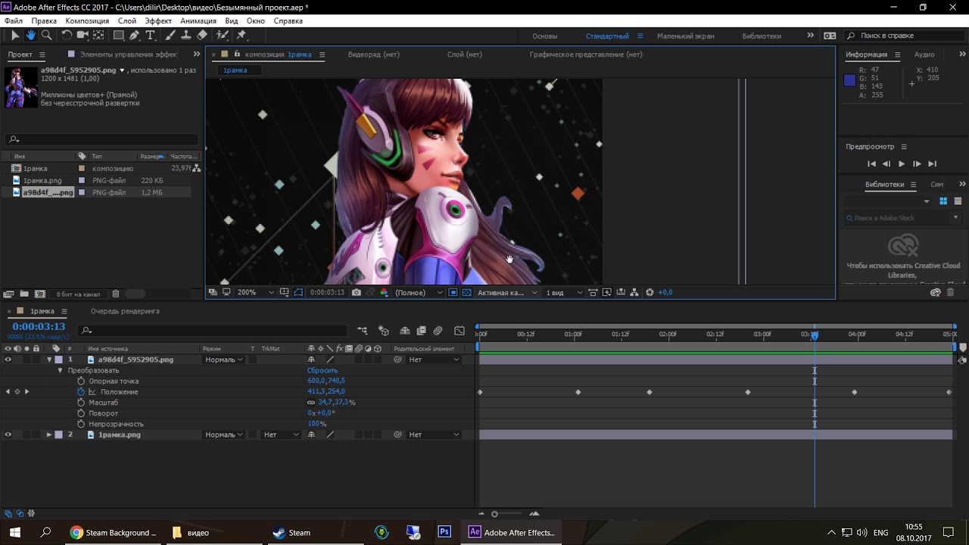
Task: Open the 200% magnification dropdown
Action: tap(256, 292)
